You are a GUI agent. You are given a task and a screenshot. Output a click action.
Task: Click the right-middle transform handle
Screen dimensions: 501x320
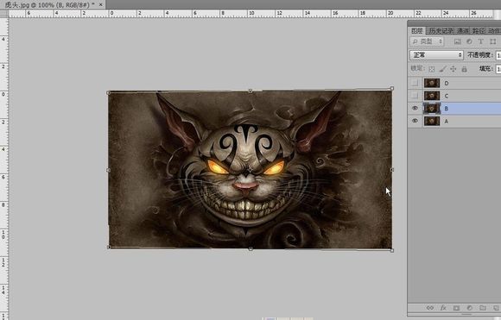[x=392, y=170]
